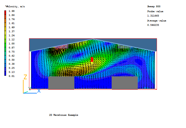Click the 'Sweep 800' text

coord(154,6)
